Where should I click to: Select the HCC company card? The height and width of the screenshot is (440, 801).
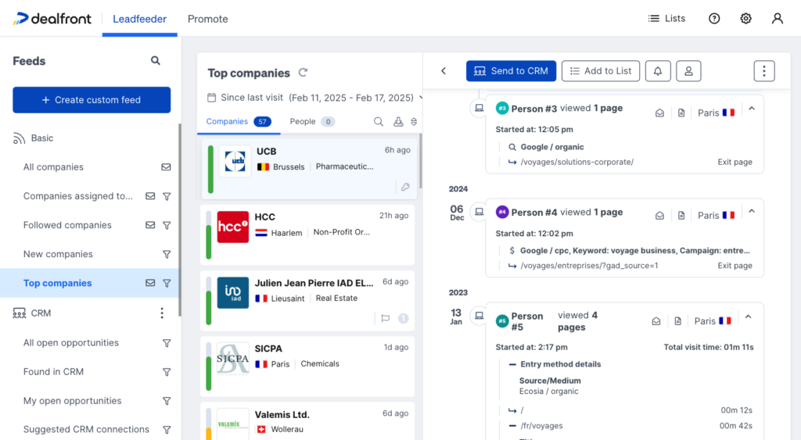click(307, 234)
